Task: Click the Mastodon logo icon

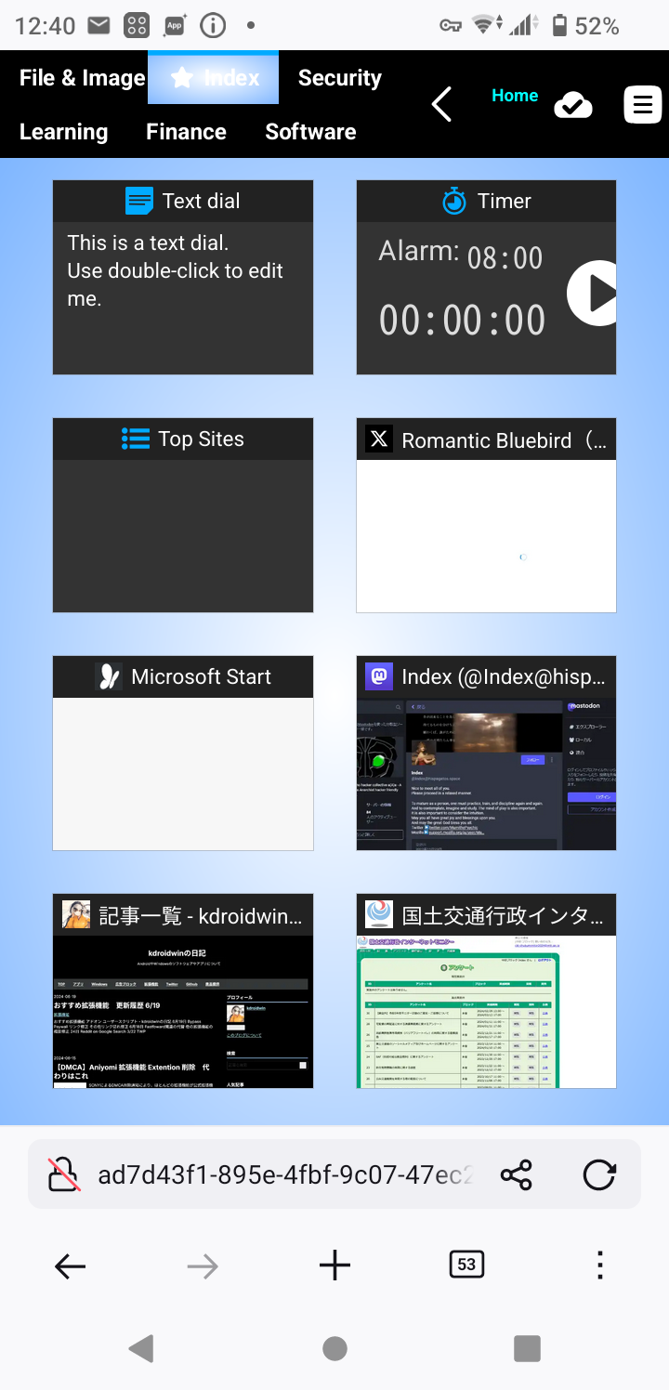Action: pyautogui.click(x=378, y=676)
